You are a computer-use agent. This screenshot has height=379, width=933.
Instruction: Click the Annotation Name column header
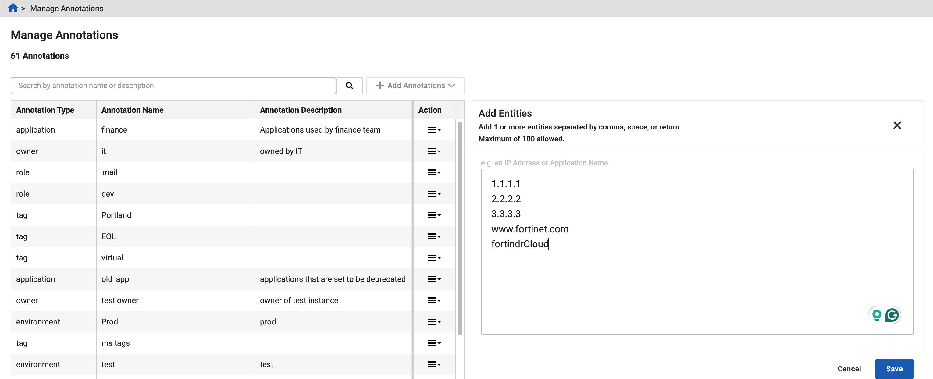[133, 110]
